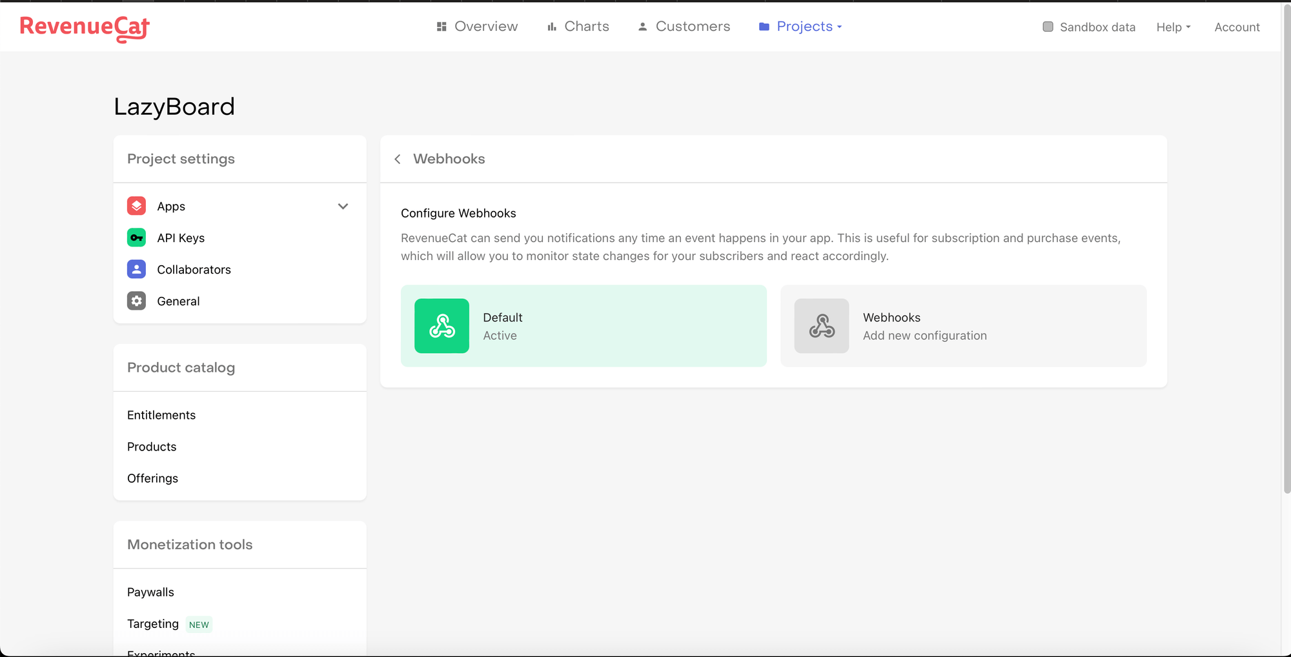Viewport: 1291px width, 657px height.
Task: Expand the Apps section chevron
Action: [x=343, y=207]
